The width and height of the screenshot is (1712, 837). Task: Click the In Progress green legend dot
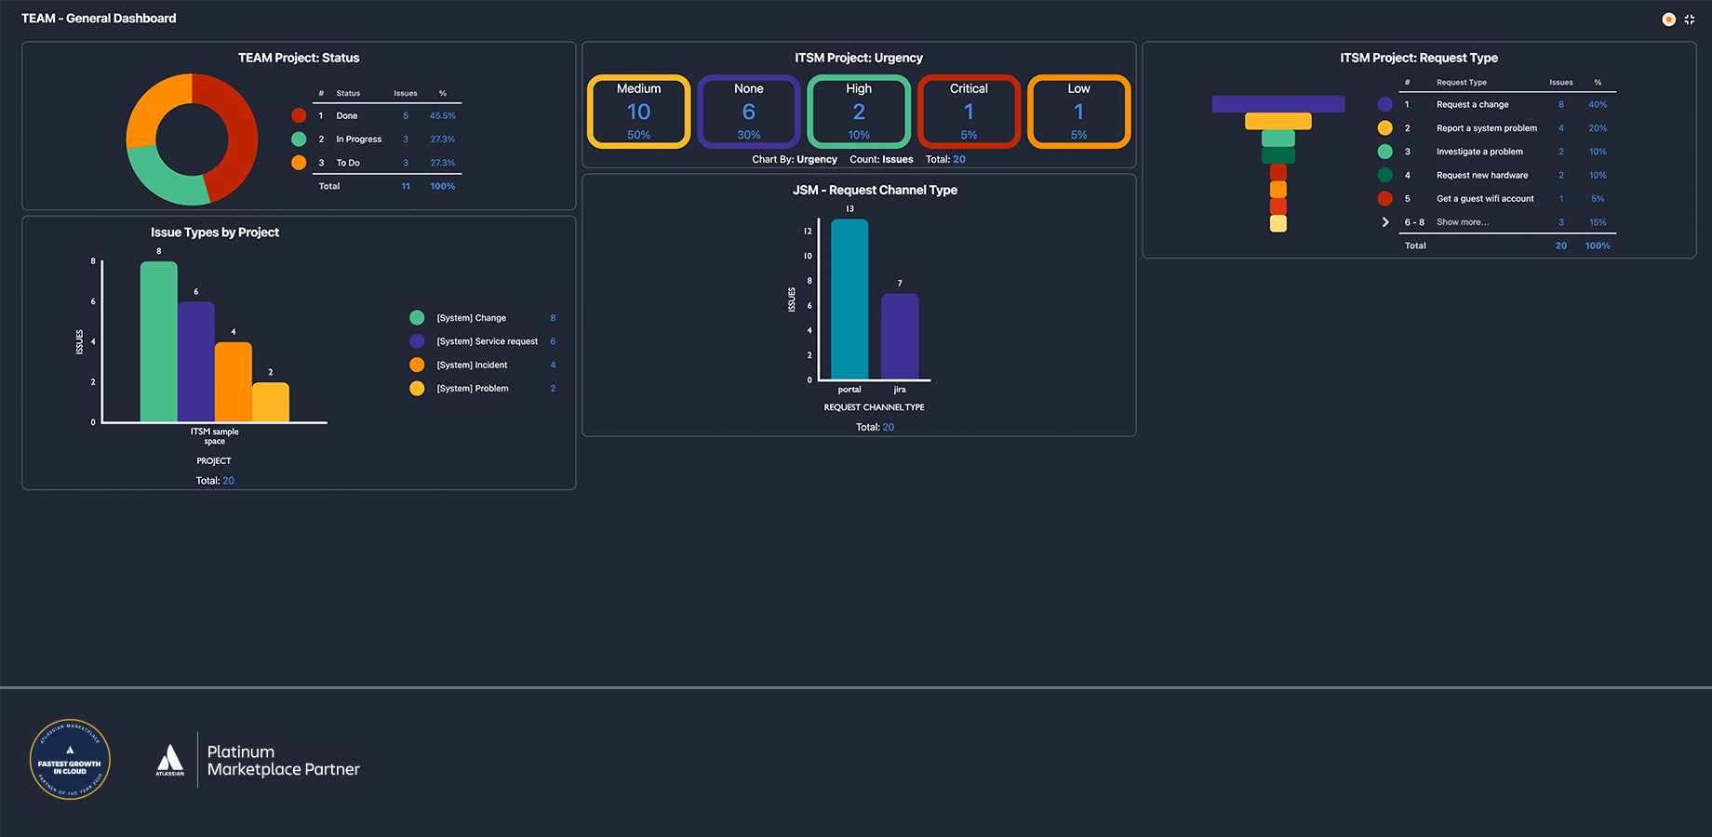tap(299, 139)
